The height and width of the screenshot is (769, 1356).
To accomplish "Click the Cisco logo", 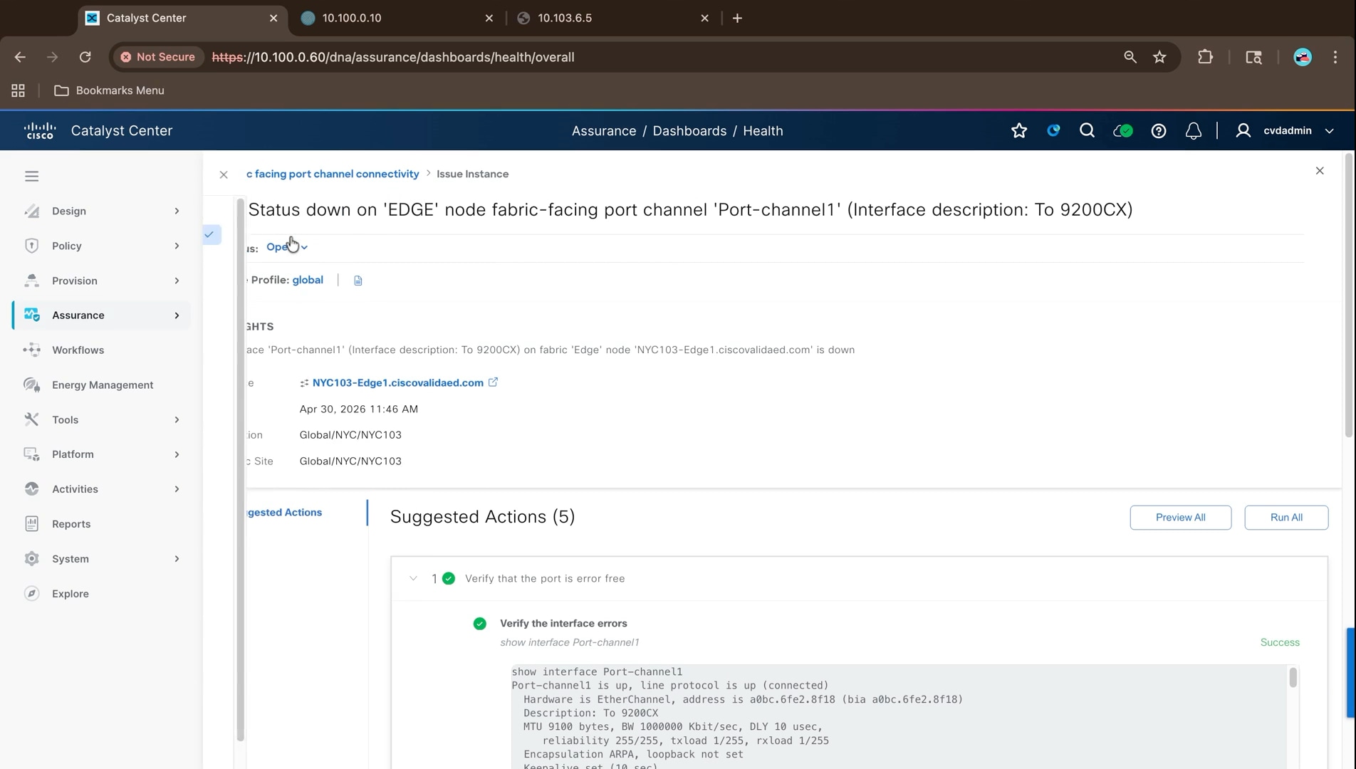I will pos(40,130).
